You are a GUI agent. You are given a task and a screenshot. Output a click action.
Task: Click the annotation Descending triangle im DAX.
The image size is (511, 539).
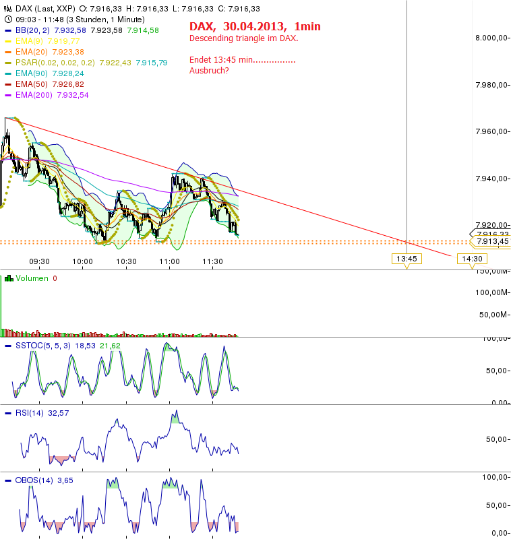(x=244, y=38)
